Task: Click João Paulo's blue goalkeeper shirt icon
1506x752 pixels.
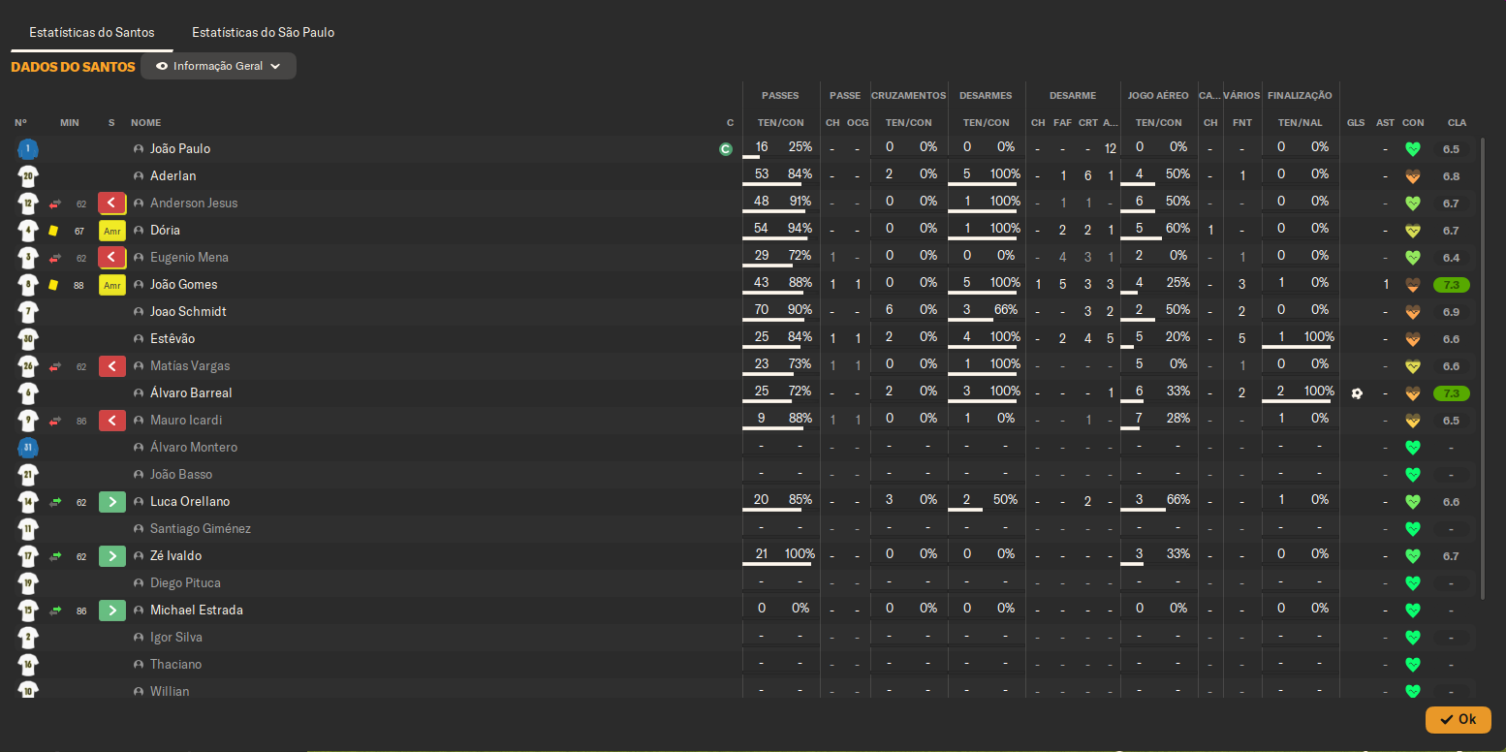Action: click(x=28, y=149)
